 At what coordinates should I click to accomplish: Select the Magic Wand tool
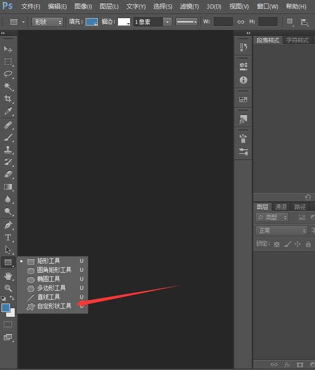(x=8, y=86)
